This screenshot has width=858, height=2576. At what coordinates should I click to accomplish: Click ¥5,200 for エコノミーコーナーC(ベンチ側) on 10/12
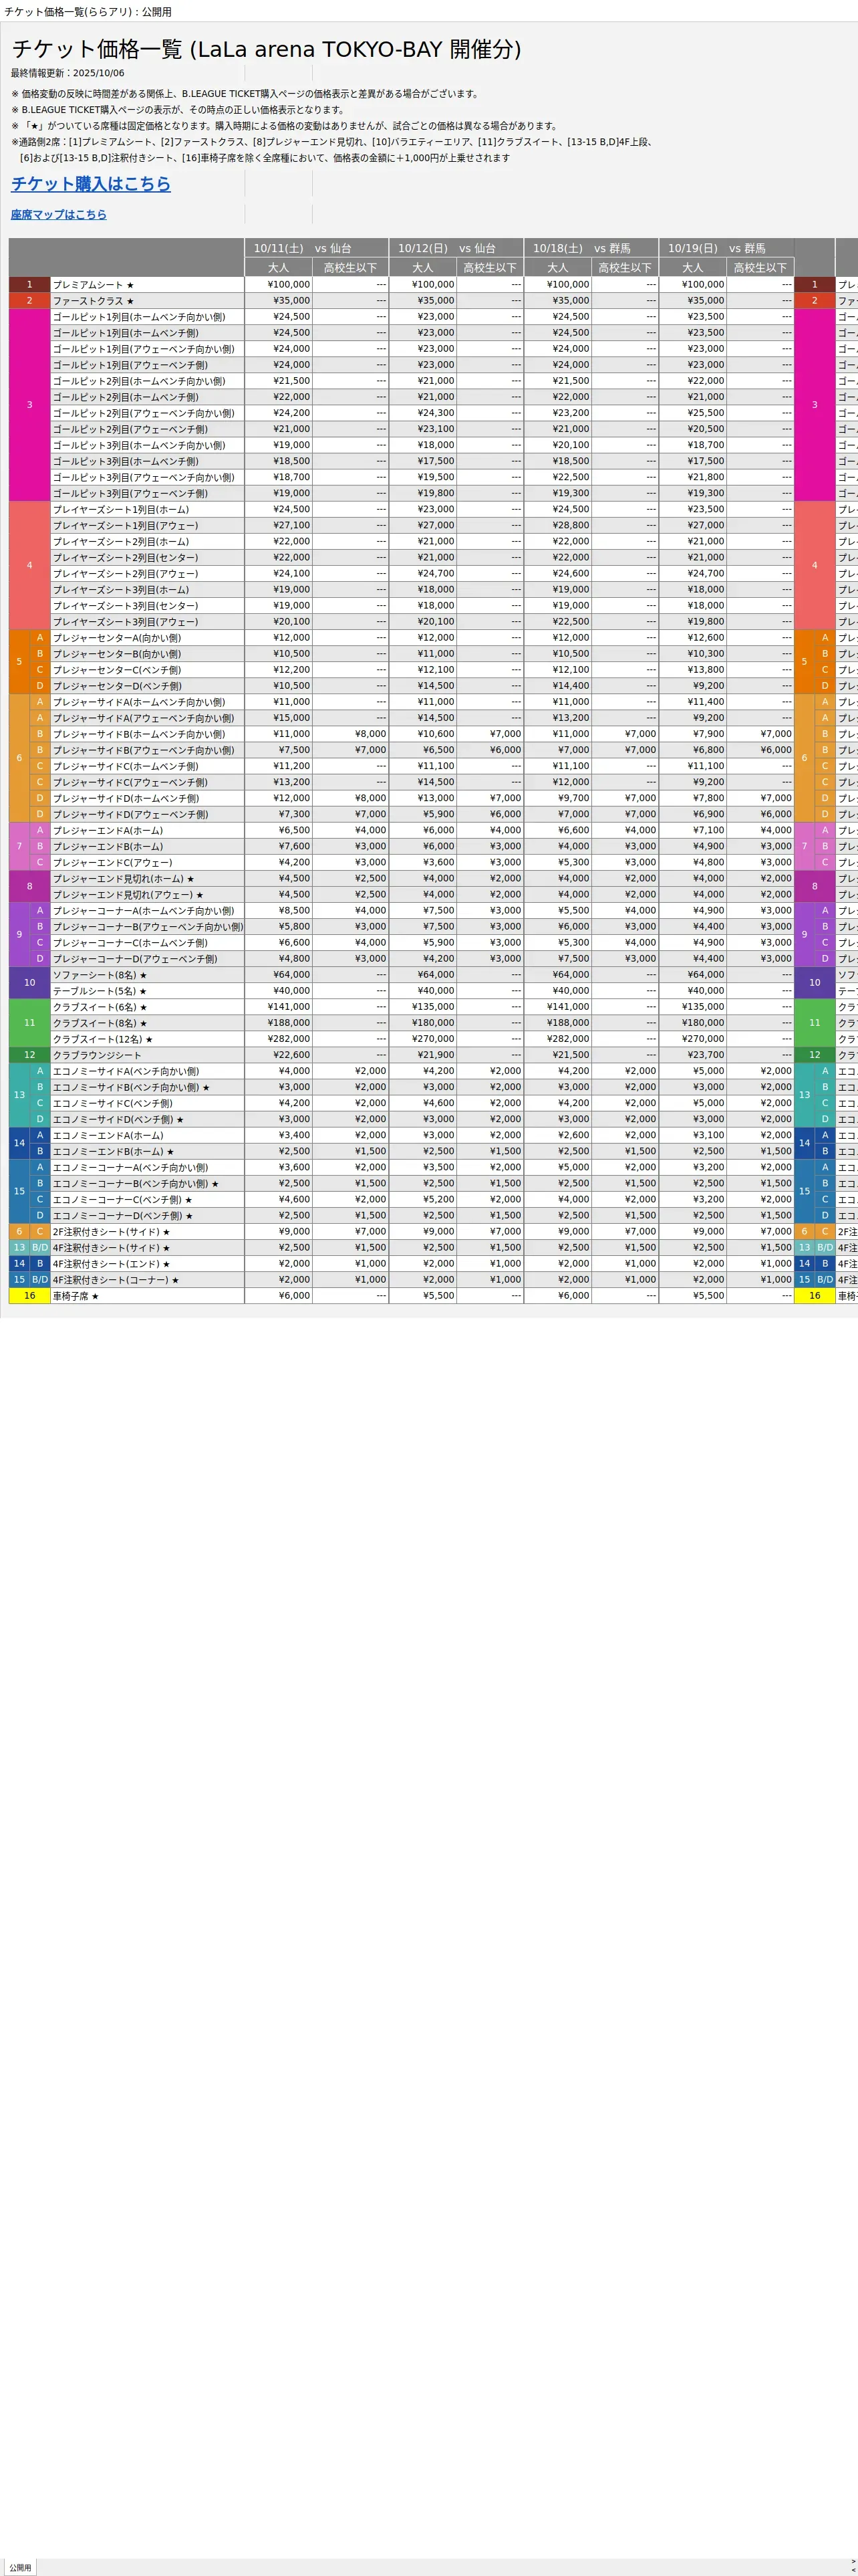point(424,1199)
